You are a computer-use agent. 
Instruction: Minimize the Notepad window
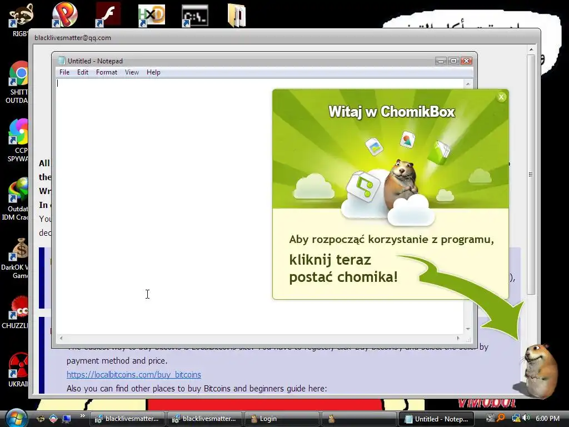441,61
